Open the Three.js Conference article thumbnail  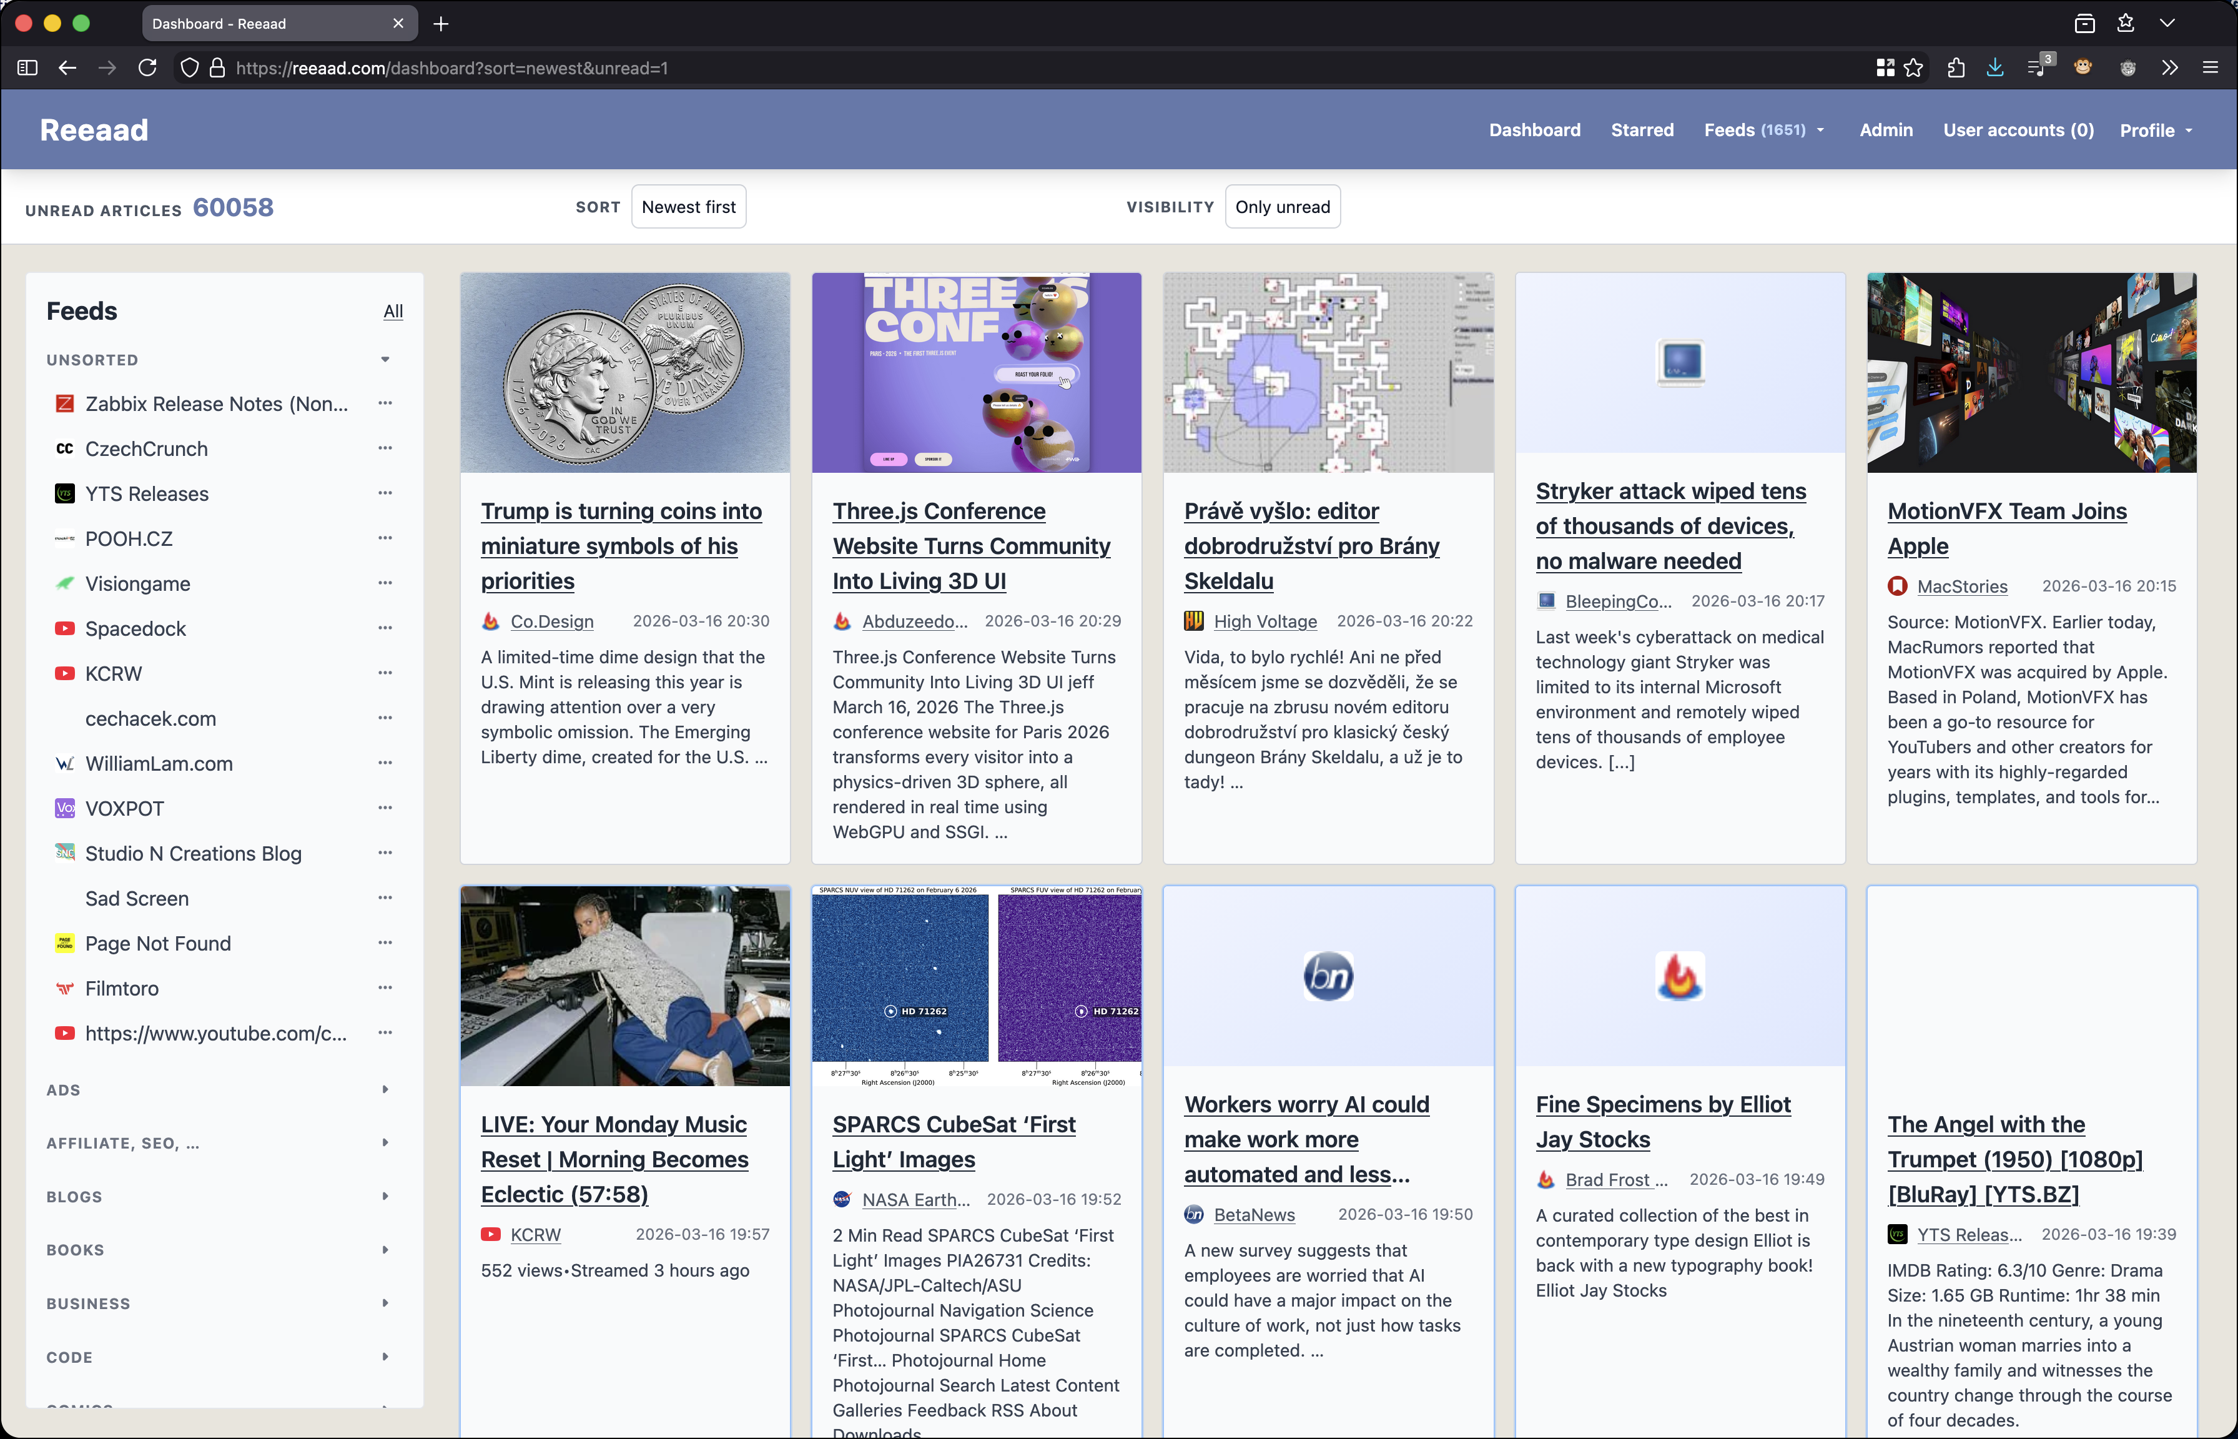coord(975,372)
